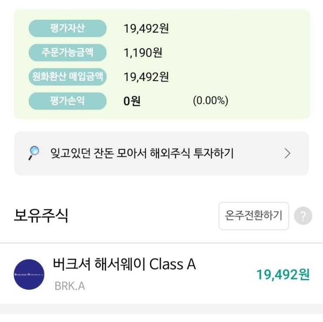This screenshot has height=322, width=323.
Task: Click the BRK.A ticker symbol
Action: [x=70, y=286]
